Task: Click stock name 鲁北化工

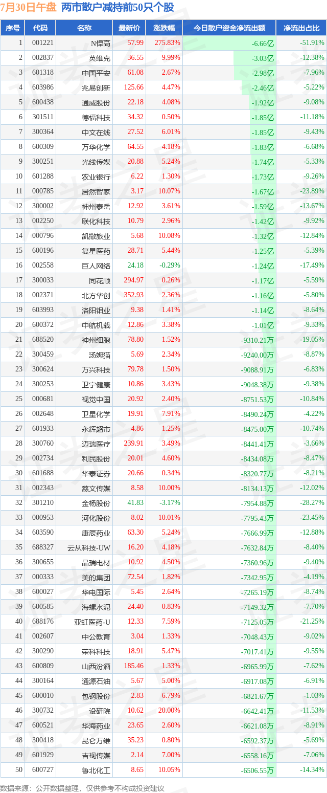Action: [96, 770]
